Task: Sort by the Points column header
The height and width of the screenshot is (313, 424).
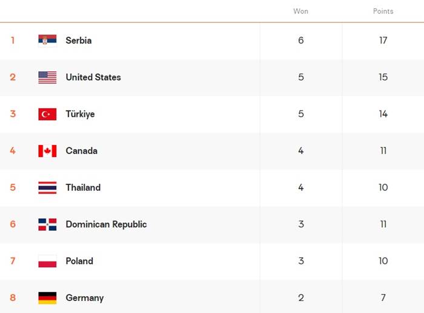Action: 383,11
